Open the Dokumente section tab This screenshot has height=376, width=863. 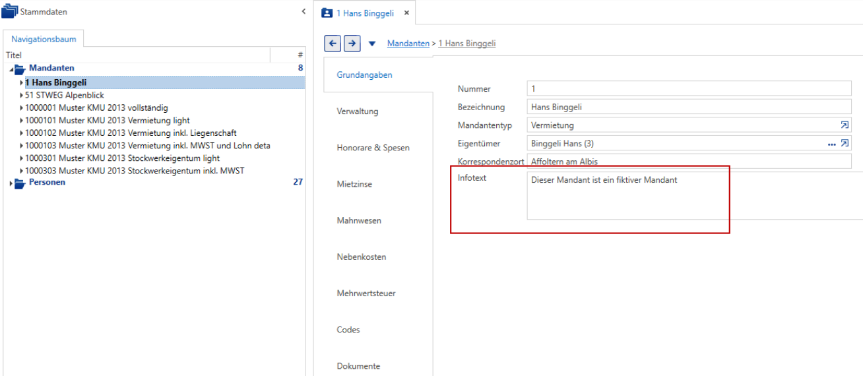pyautogui.click(x=358, y=365)
